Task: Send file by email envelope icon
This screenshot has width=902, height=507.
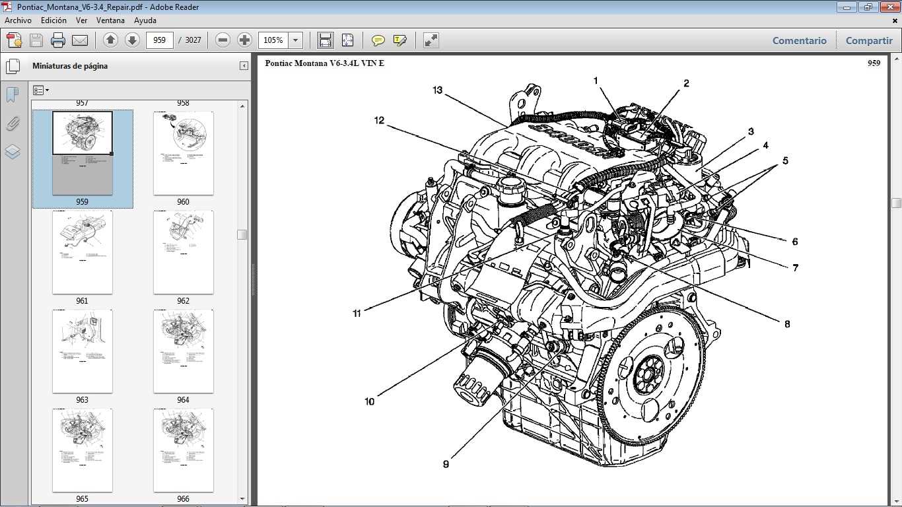Action: point(80,40)
